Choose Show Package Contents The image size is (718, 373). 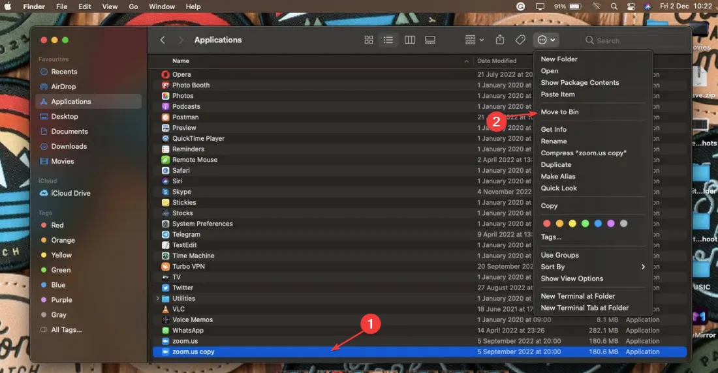[x=580, y=82]
